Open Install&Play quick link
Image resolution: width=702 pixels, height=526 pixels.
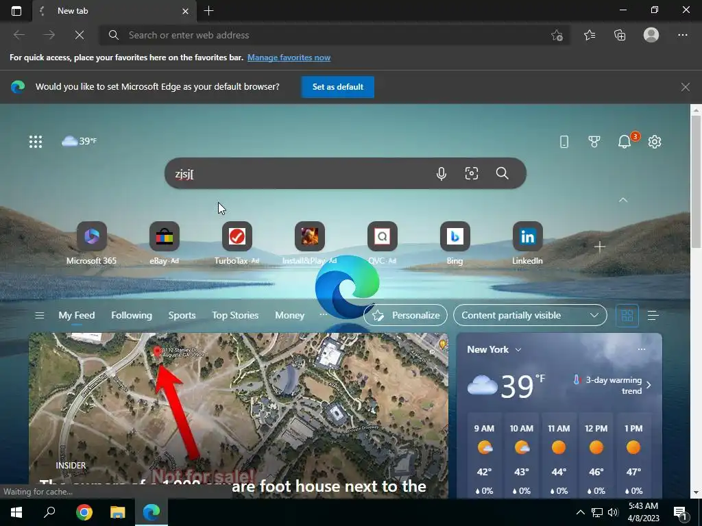click(309, 243)
